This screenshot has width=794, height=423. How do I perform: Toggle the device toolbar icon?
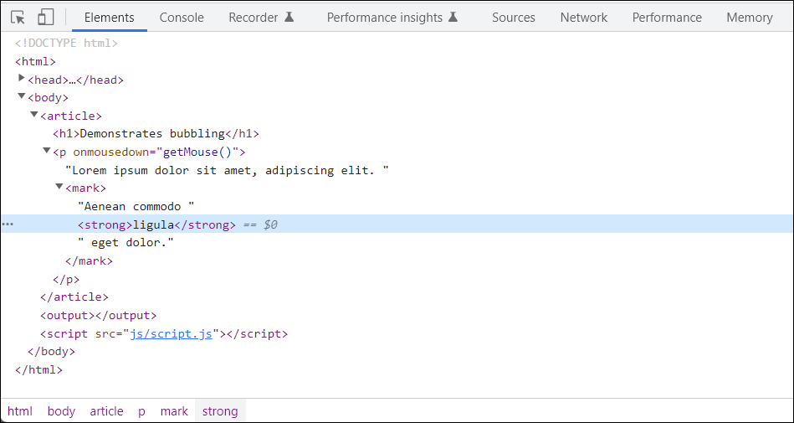tap(45, 18)
